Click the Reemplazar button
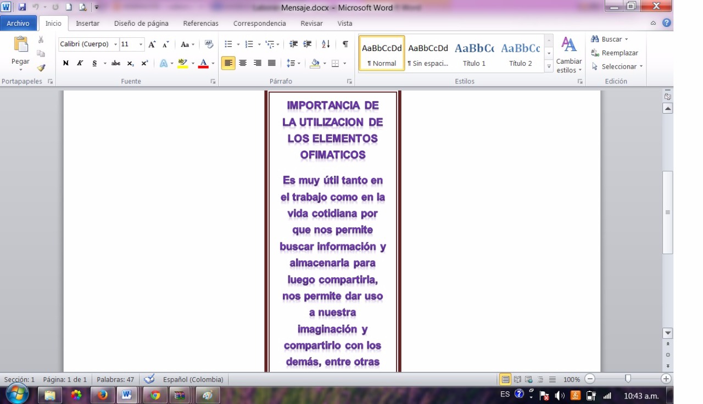The height and width of the screenshot is (404, 703). click(x=615, y=53)
